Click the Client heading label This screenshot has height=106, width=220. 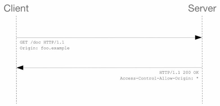click(x=16, y=8)
